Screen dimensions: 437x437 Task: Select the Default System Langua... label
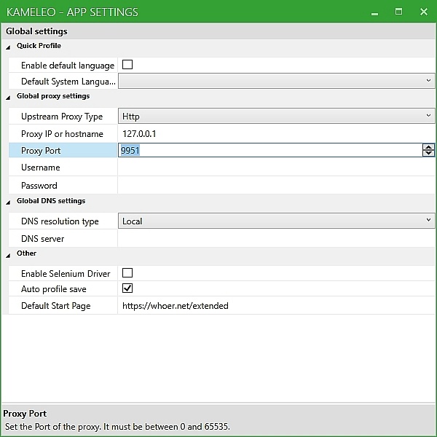point(68,82)
